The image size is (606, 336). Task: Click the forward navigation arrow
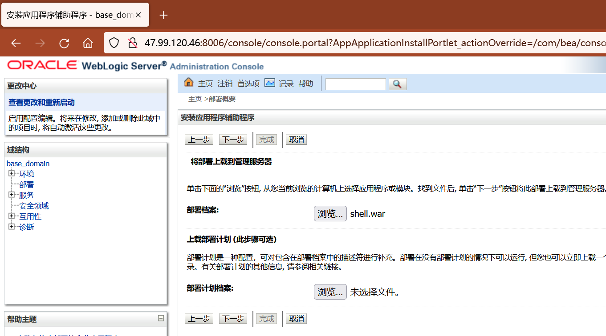pos(40,43)
